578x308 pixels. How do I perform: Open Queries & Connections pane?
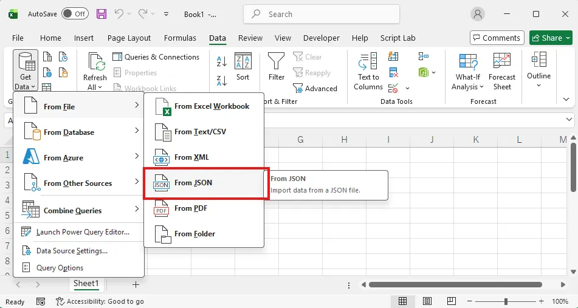tap(156, 56)
